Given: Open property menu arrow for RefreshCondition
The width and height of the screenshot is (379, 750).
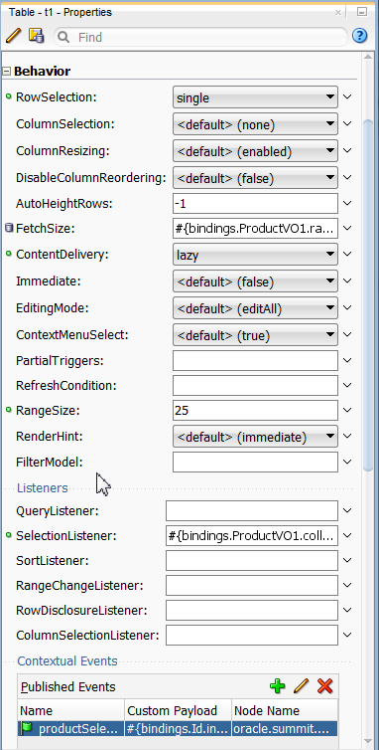Looking at the screenshot, I should click(x=347, y=385).
